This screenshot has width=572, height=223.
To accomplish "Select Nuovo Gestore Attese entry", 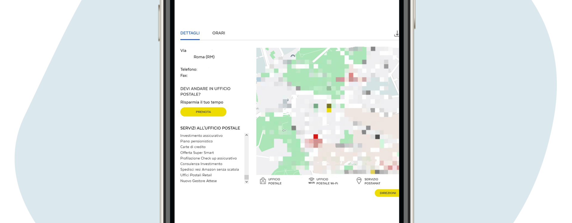I will click(198, 181).
